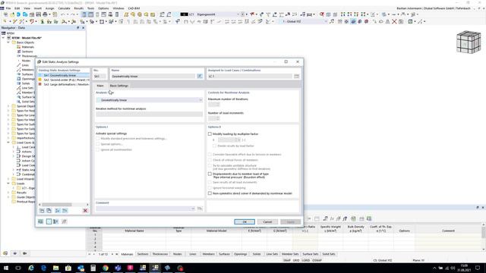Check Displacements due to member load of type pipe pressure
The height and width of the screenshot is (273, 486).
click(210, 174)
